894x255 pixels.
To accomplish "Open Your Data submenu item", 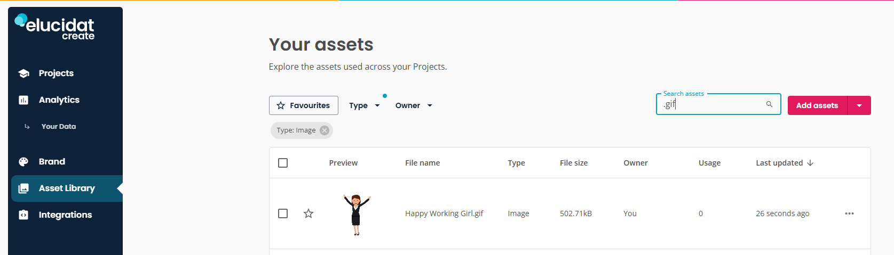I will coord(59,127).
